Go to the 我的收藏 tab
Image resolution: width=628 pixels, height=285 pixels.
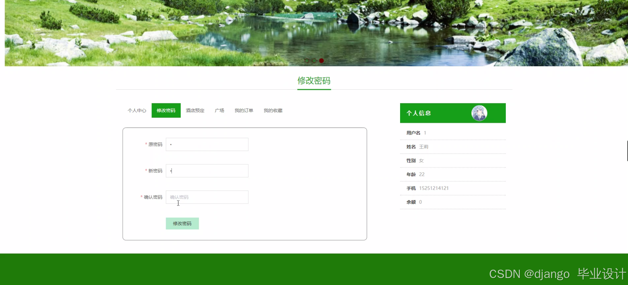pos(273,111)
